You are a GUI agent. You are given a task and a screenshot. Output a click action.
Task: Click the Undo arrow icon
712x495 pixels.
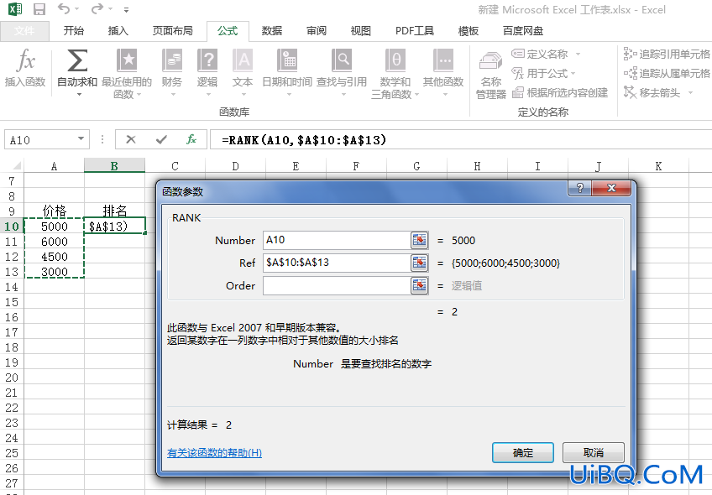(64, 8)
